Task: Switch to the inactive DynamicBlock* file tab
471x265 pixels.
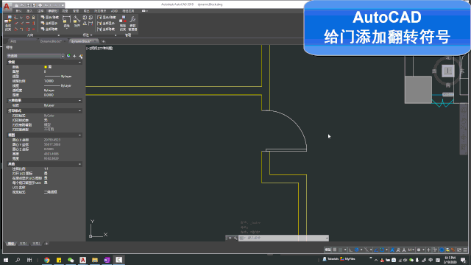Action: coord(51,41)
